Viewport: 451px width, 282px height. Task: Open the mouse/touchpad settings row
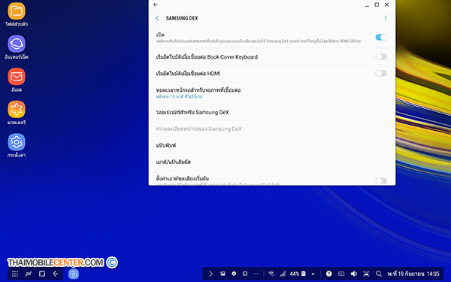click(272, 162)
